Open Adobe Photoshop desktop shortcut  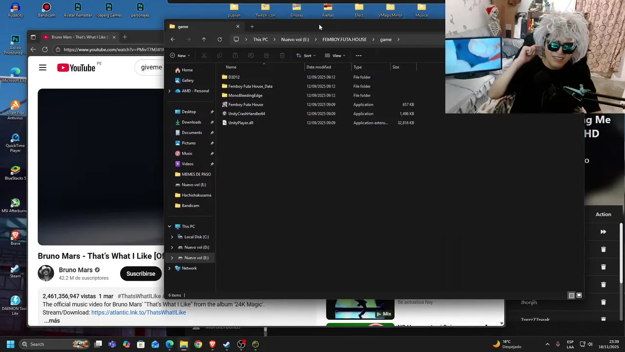coord(15,44)
